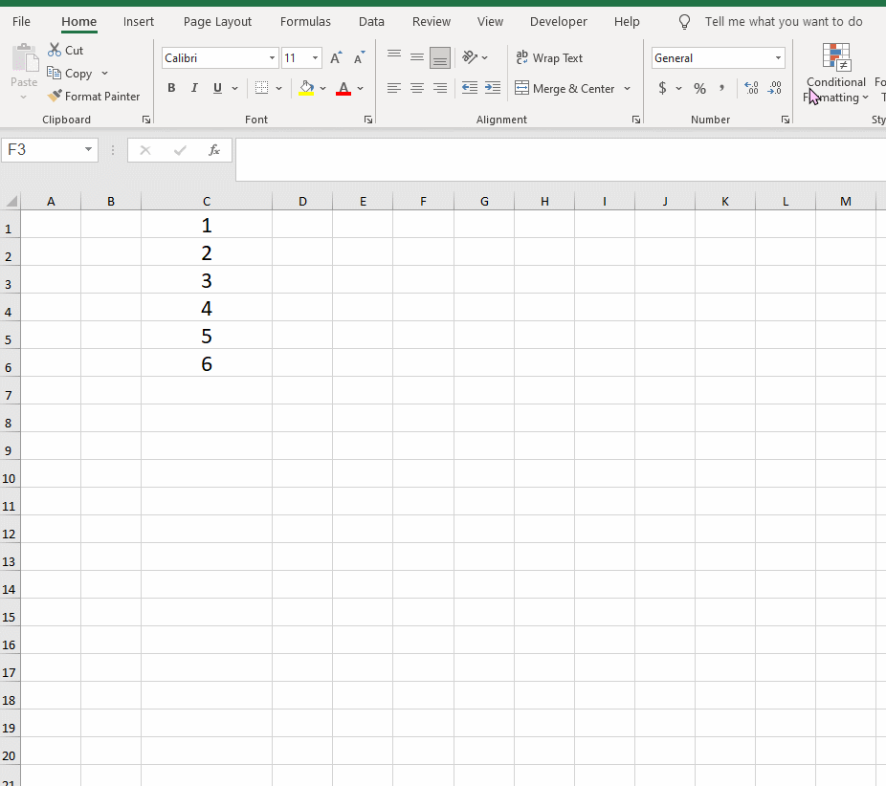Apply the red font color
The height and width of the screenshot is (786, 886).
(343, 88)
